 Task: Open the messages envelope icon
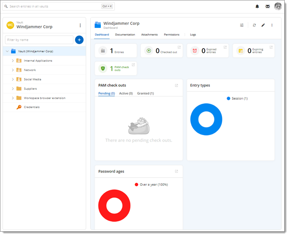pyautogui.click(x=268, y=6)
